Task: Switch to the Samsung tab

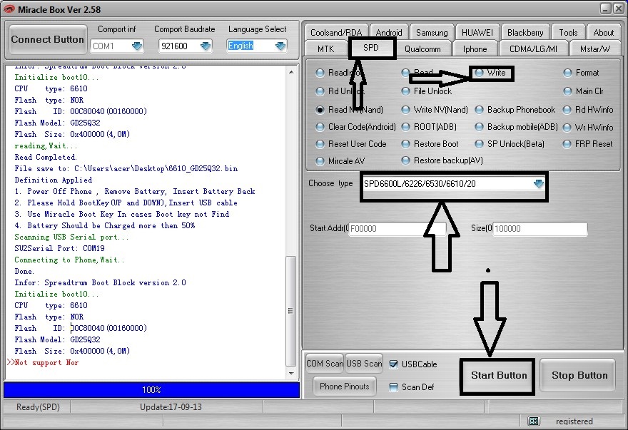Action: pyautogui.click(x=432, y=32)
